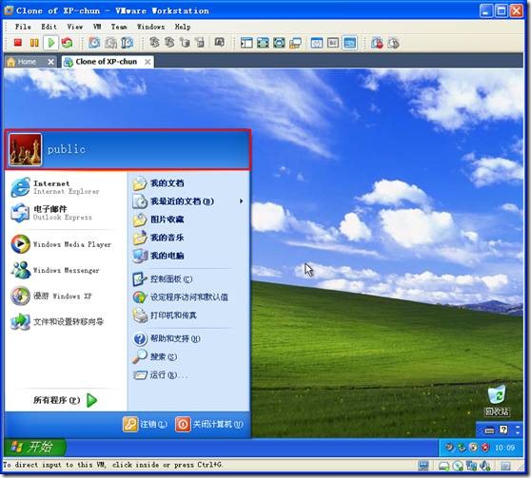531x478 pixels.
Task: Click the 关闭计算机 Shut Down button
Action: click(209, 425)
